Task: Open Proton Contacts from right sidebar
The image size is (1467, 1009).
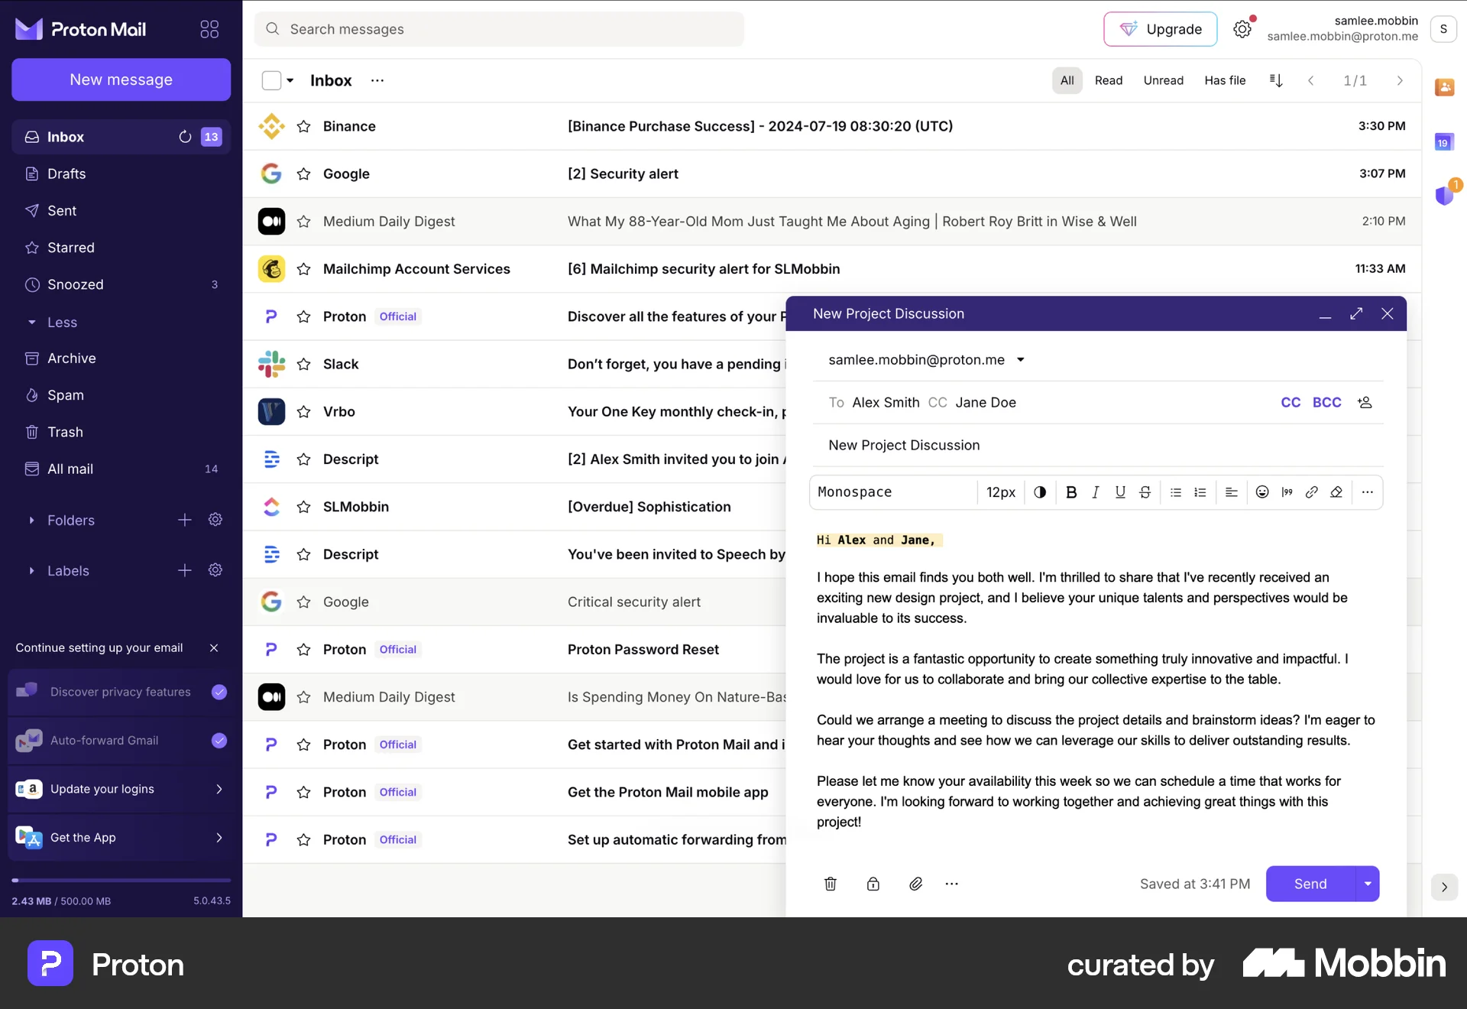Action: pos(1444,87)
